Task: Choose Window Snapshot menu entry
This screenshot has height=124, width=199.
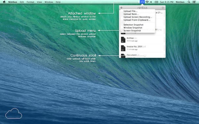Action: click(x=133, y=27)
